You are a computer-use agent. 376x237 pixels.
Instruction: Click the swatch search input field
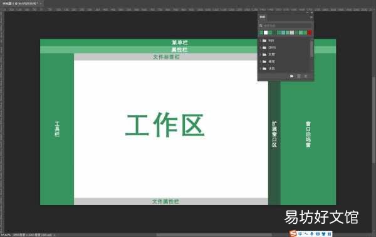pyautogui.click(x=285, y=26)
